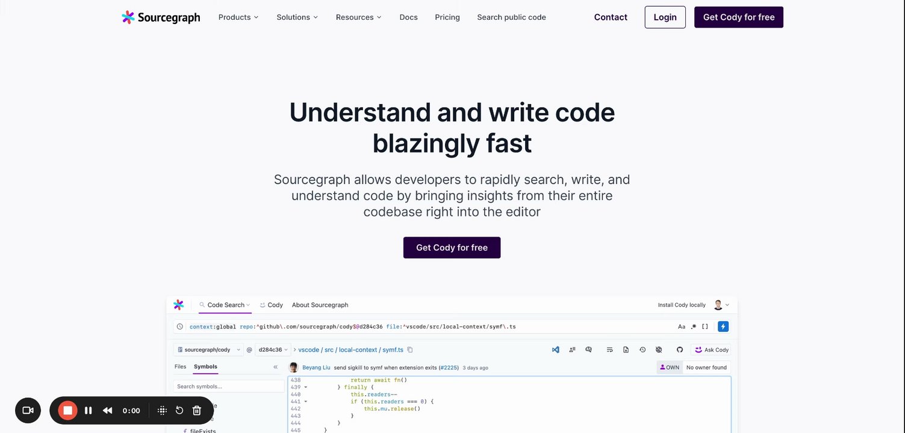Viewport: 905px width, 433px height.
Task: Open pull request #2225 link
Action: point(449,367)
